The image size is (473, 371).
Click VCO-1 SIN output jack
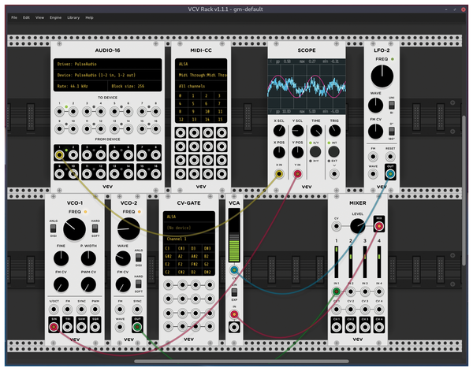[x=54, y=327]
